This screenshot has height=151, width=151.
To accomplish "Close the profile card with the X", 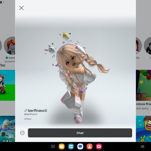I will click(x=22, y=8).
